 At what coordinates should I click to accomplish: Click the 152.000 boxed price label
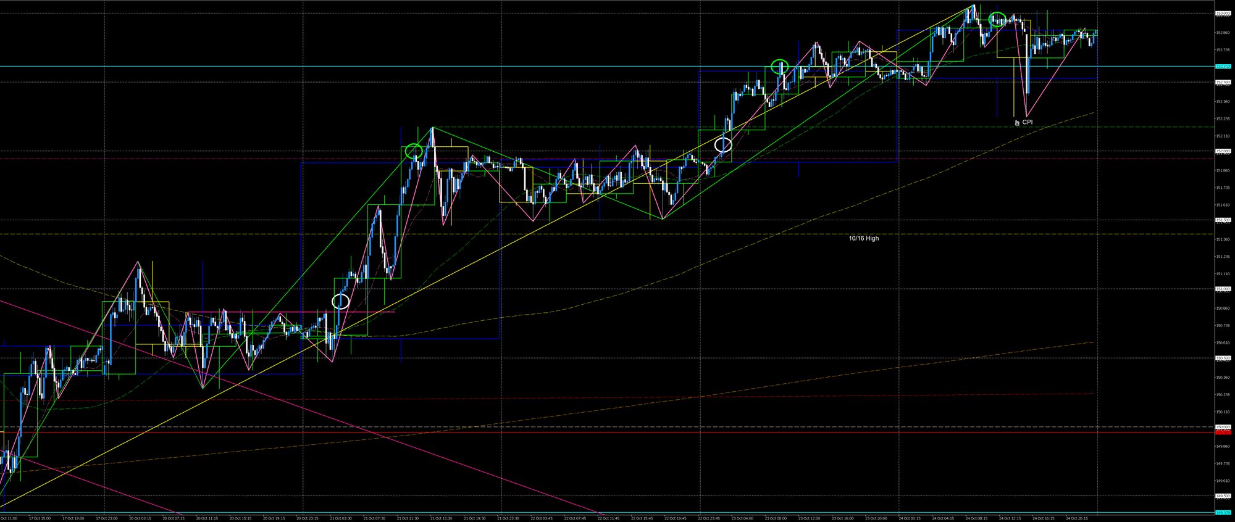pos(1223,151)
